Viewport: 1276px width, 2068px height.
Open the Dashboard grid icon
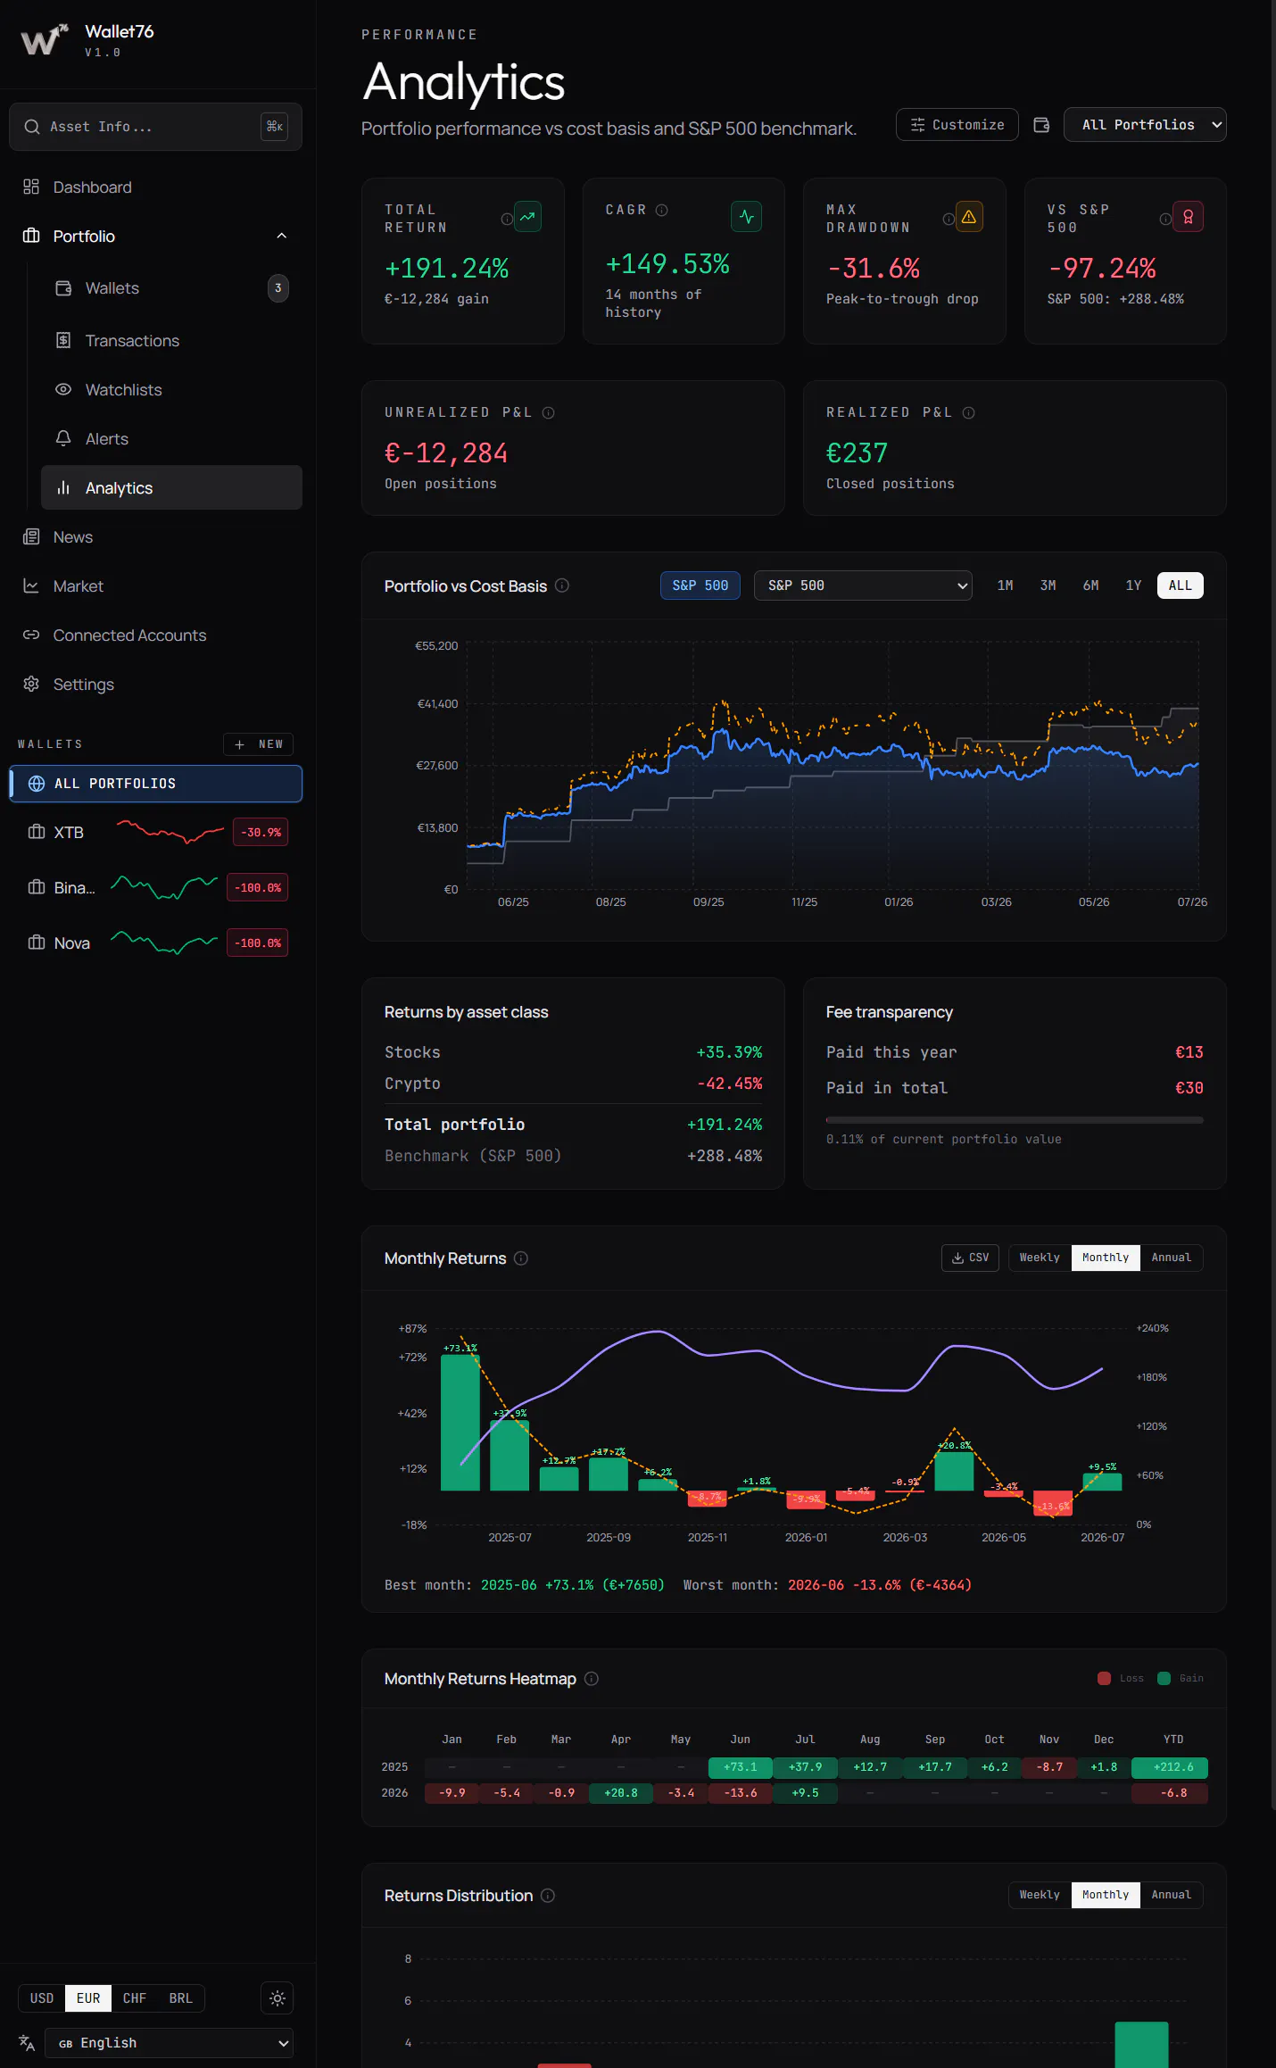coord(31,187)
